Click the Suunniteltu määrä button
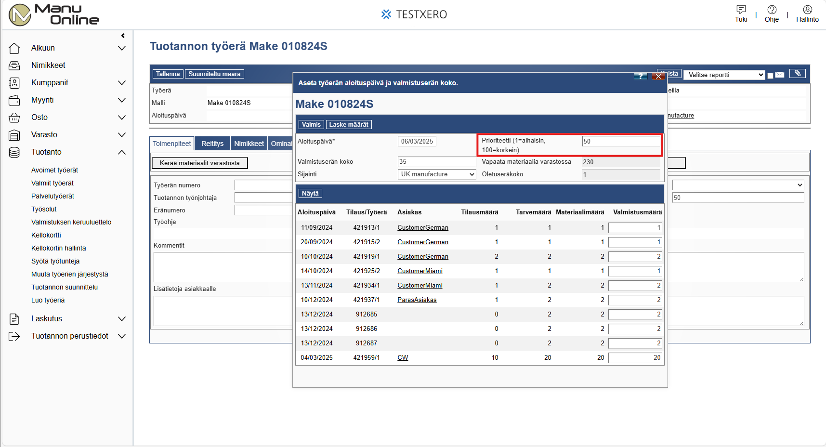Image resolution: width=826 pixels, height=447 pixels. tap(214, 74)
